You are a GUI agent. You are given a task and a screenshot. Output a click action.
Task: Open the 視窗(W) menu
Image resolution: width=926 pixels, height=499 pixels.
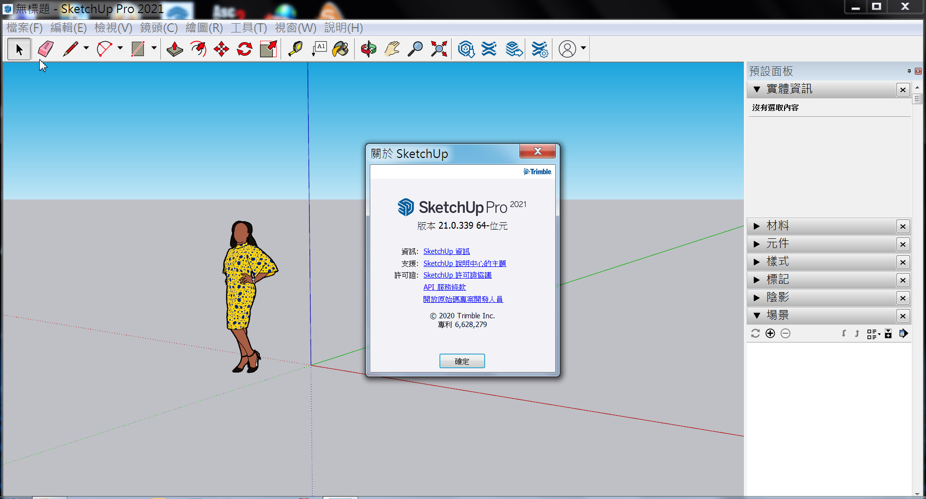[x=296, y=28]
